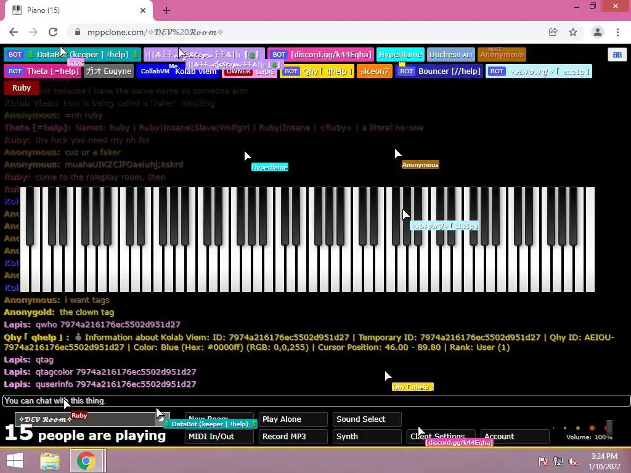Open the Chrome profile avatar menu
Image resolution: width=631 pixels, height=473 pixels.
click(598, 32)
